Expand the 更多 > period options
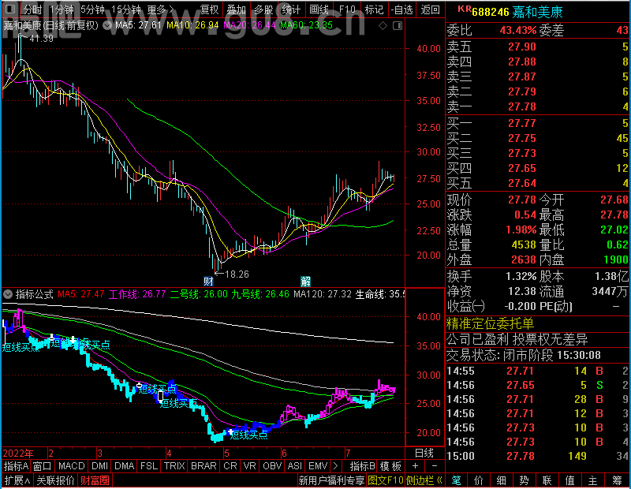 click(160, 9)
